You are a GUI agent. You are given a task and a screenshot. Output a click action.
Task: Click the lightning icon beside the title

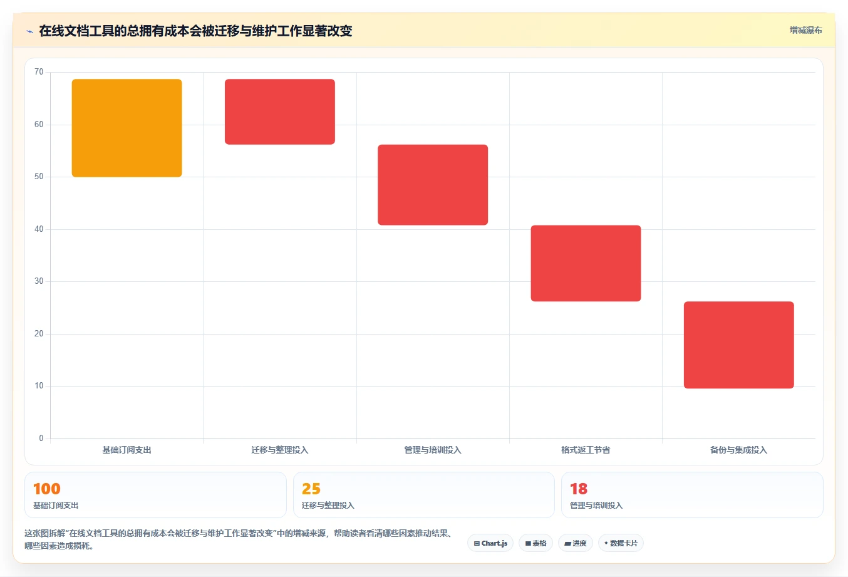coord(29,31)
